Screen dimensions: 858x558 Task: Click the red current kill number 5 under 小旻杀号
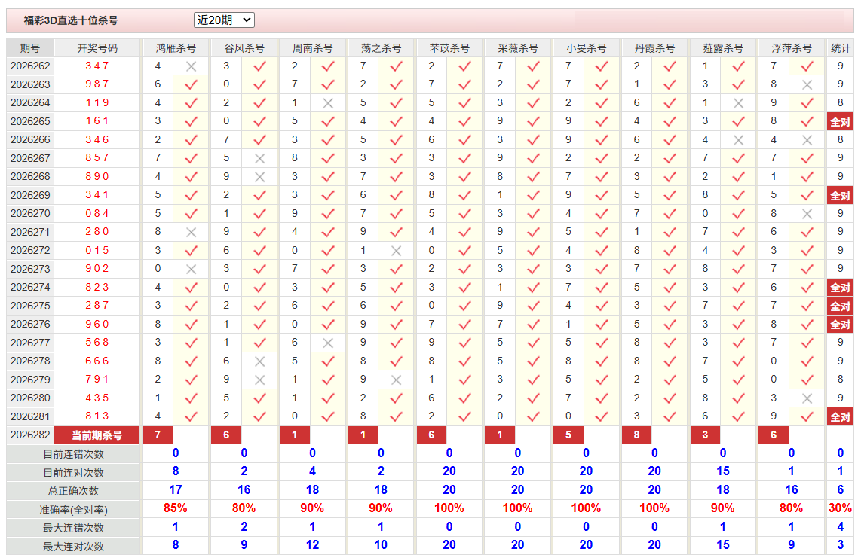pos(568,435)
